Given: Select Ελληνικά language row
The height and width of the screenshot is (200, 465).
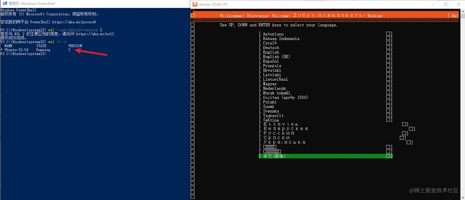Looking at the screenshot, I should pos(334,124).
